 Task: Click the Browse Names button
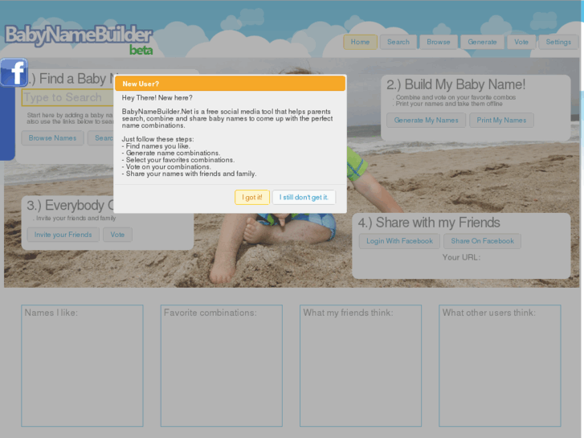(x=52, y=138)
